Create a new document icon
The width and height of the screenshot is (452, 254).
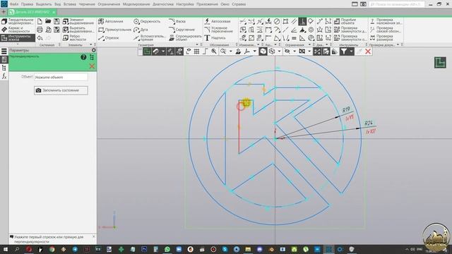[40, 21]
